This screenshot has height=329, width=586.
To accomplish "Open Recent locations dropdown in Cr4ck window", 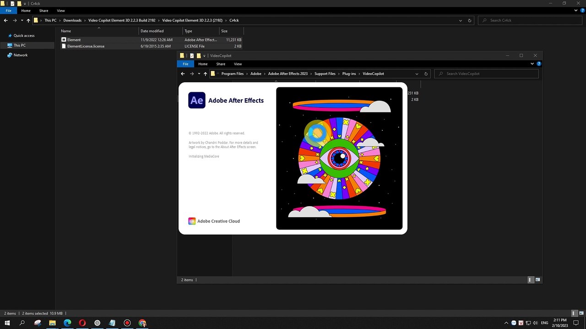I will pos(22,21).
